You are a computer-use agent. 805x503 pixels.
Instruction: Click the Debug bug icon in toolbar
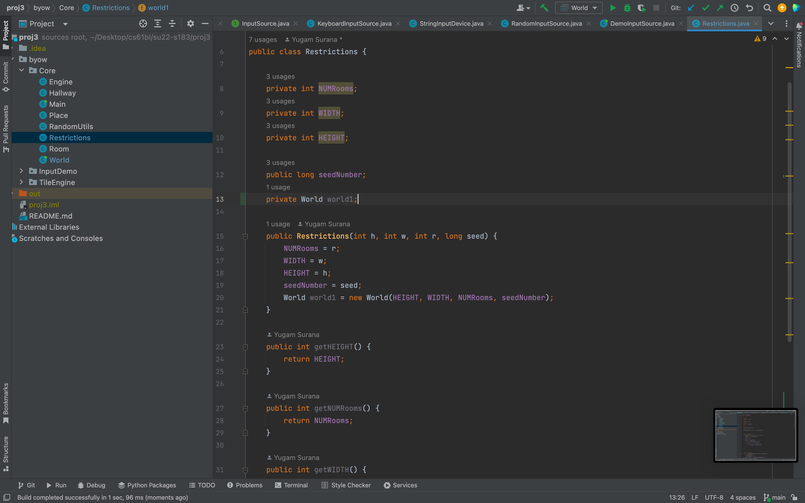click(x=627, y=8)
